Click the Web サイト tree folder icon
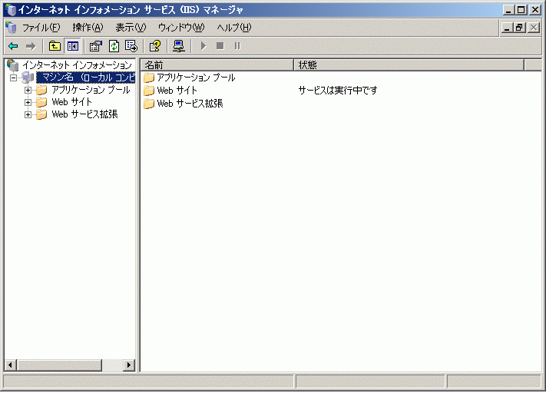This screenshot has height=393, width=546. (41, 102)
